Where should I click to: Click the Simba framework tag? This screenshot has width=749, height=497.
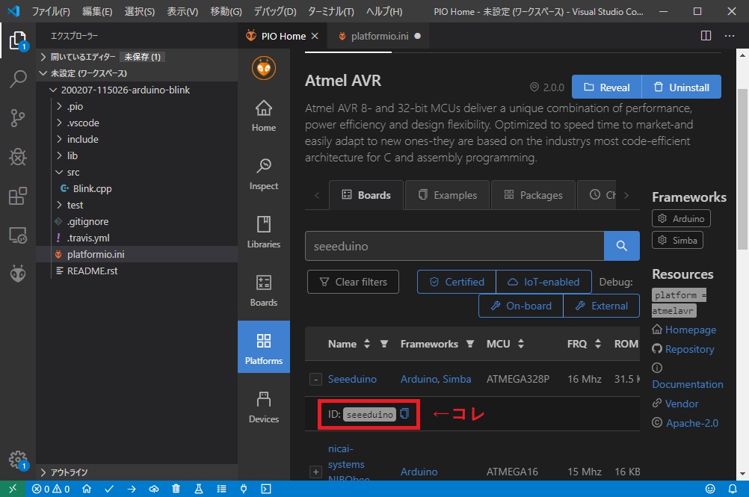(677, 240)
